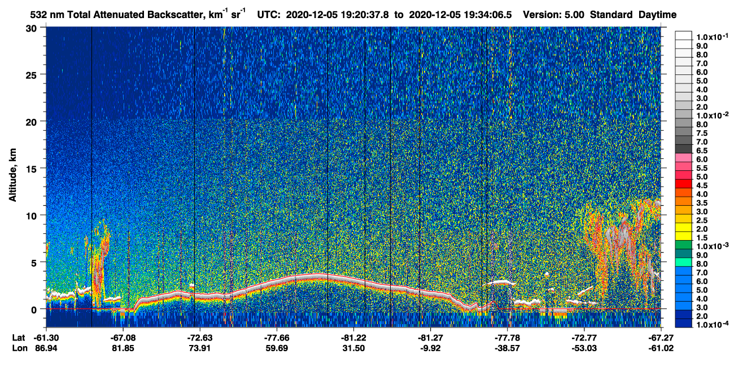This screenshot has width=734, height=376.
Task: Click the gray high cloud above latitude -72.77
Action: 620,237
